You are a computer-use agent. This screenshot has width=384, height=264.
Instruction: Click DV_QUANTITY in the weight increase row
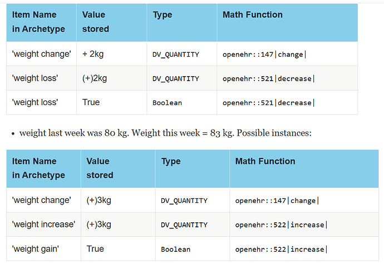point(184,225)
